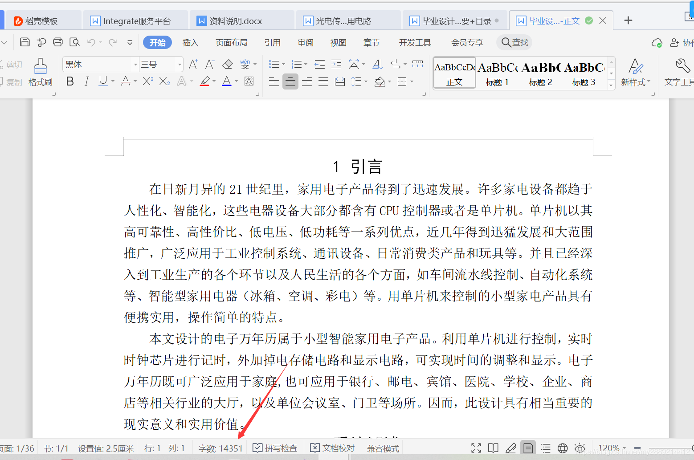This screenshot has height=460, width=694.
Task: Click word count 字数: 14351
Action: 220,448
